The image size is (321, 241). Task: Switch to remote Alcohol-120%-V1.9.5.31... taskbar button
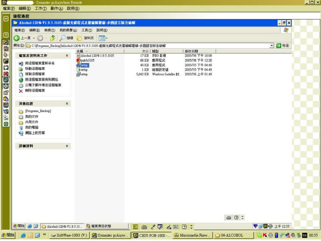tap(62, 227)
